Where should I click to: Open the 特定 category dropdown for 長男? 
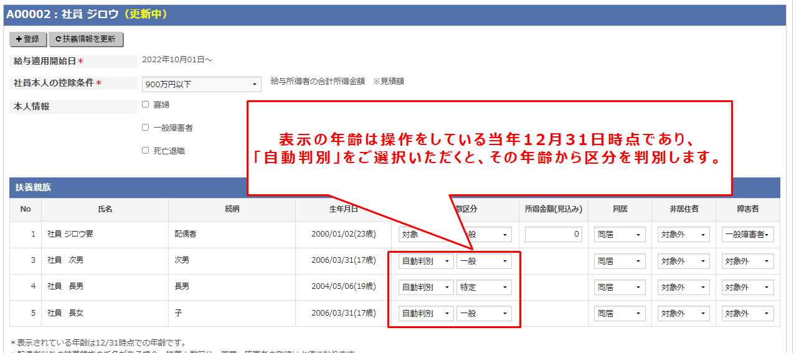pos(484,288)
